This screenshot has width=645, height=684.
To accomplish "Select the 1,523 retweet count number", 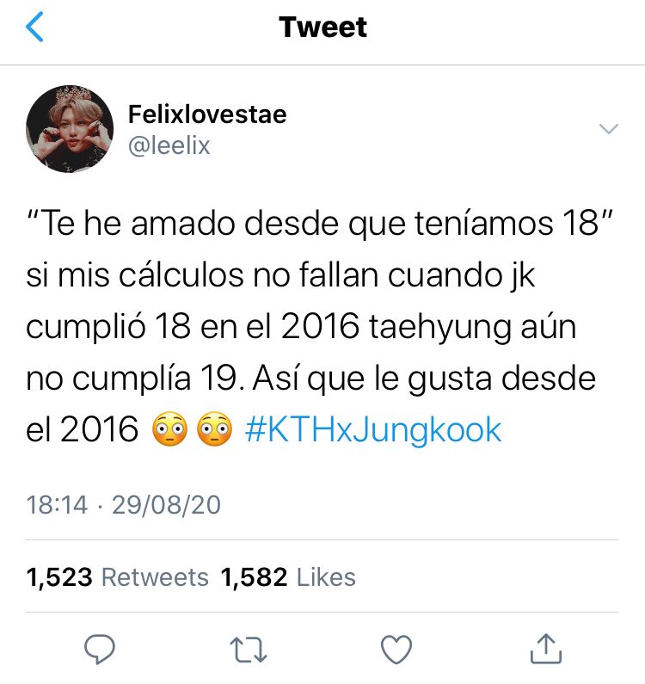I will tap(59, 577).
